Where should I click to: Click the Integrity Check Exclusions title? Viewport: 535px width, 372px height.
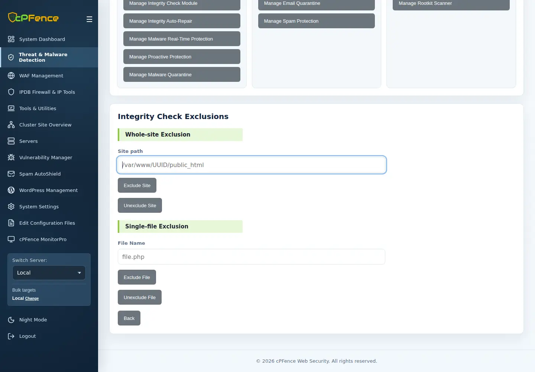point(173,116)
